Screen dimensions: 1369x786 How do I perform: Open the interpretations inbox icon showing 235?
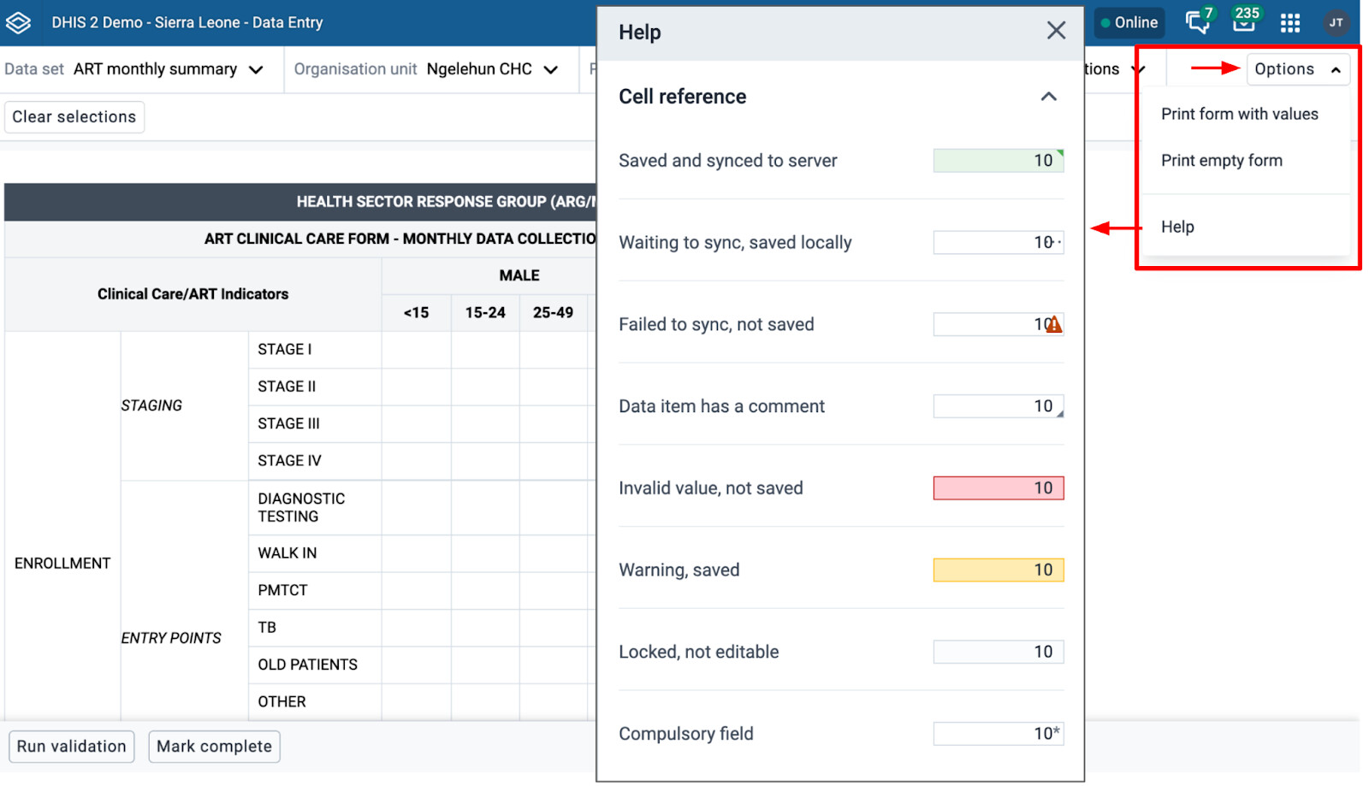(1244, 22)
